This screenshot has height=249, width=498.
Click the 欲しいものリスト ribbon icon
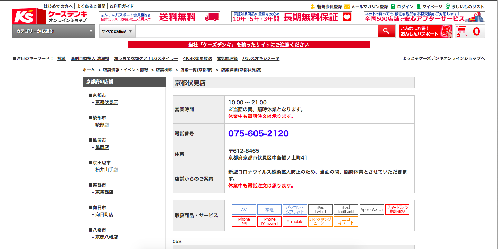tap(448, 6)
